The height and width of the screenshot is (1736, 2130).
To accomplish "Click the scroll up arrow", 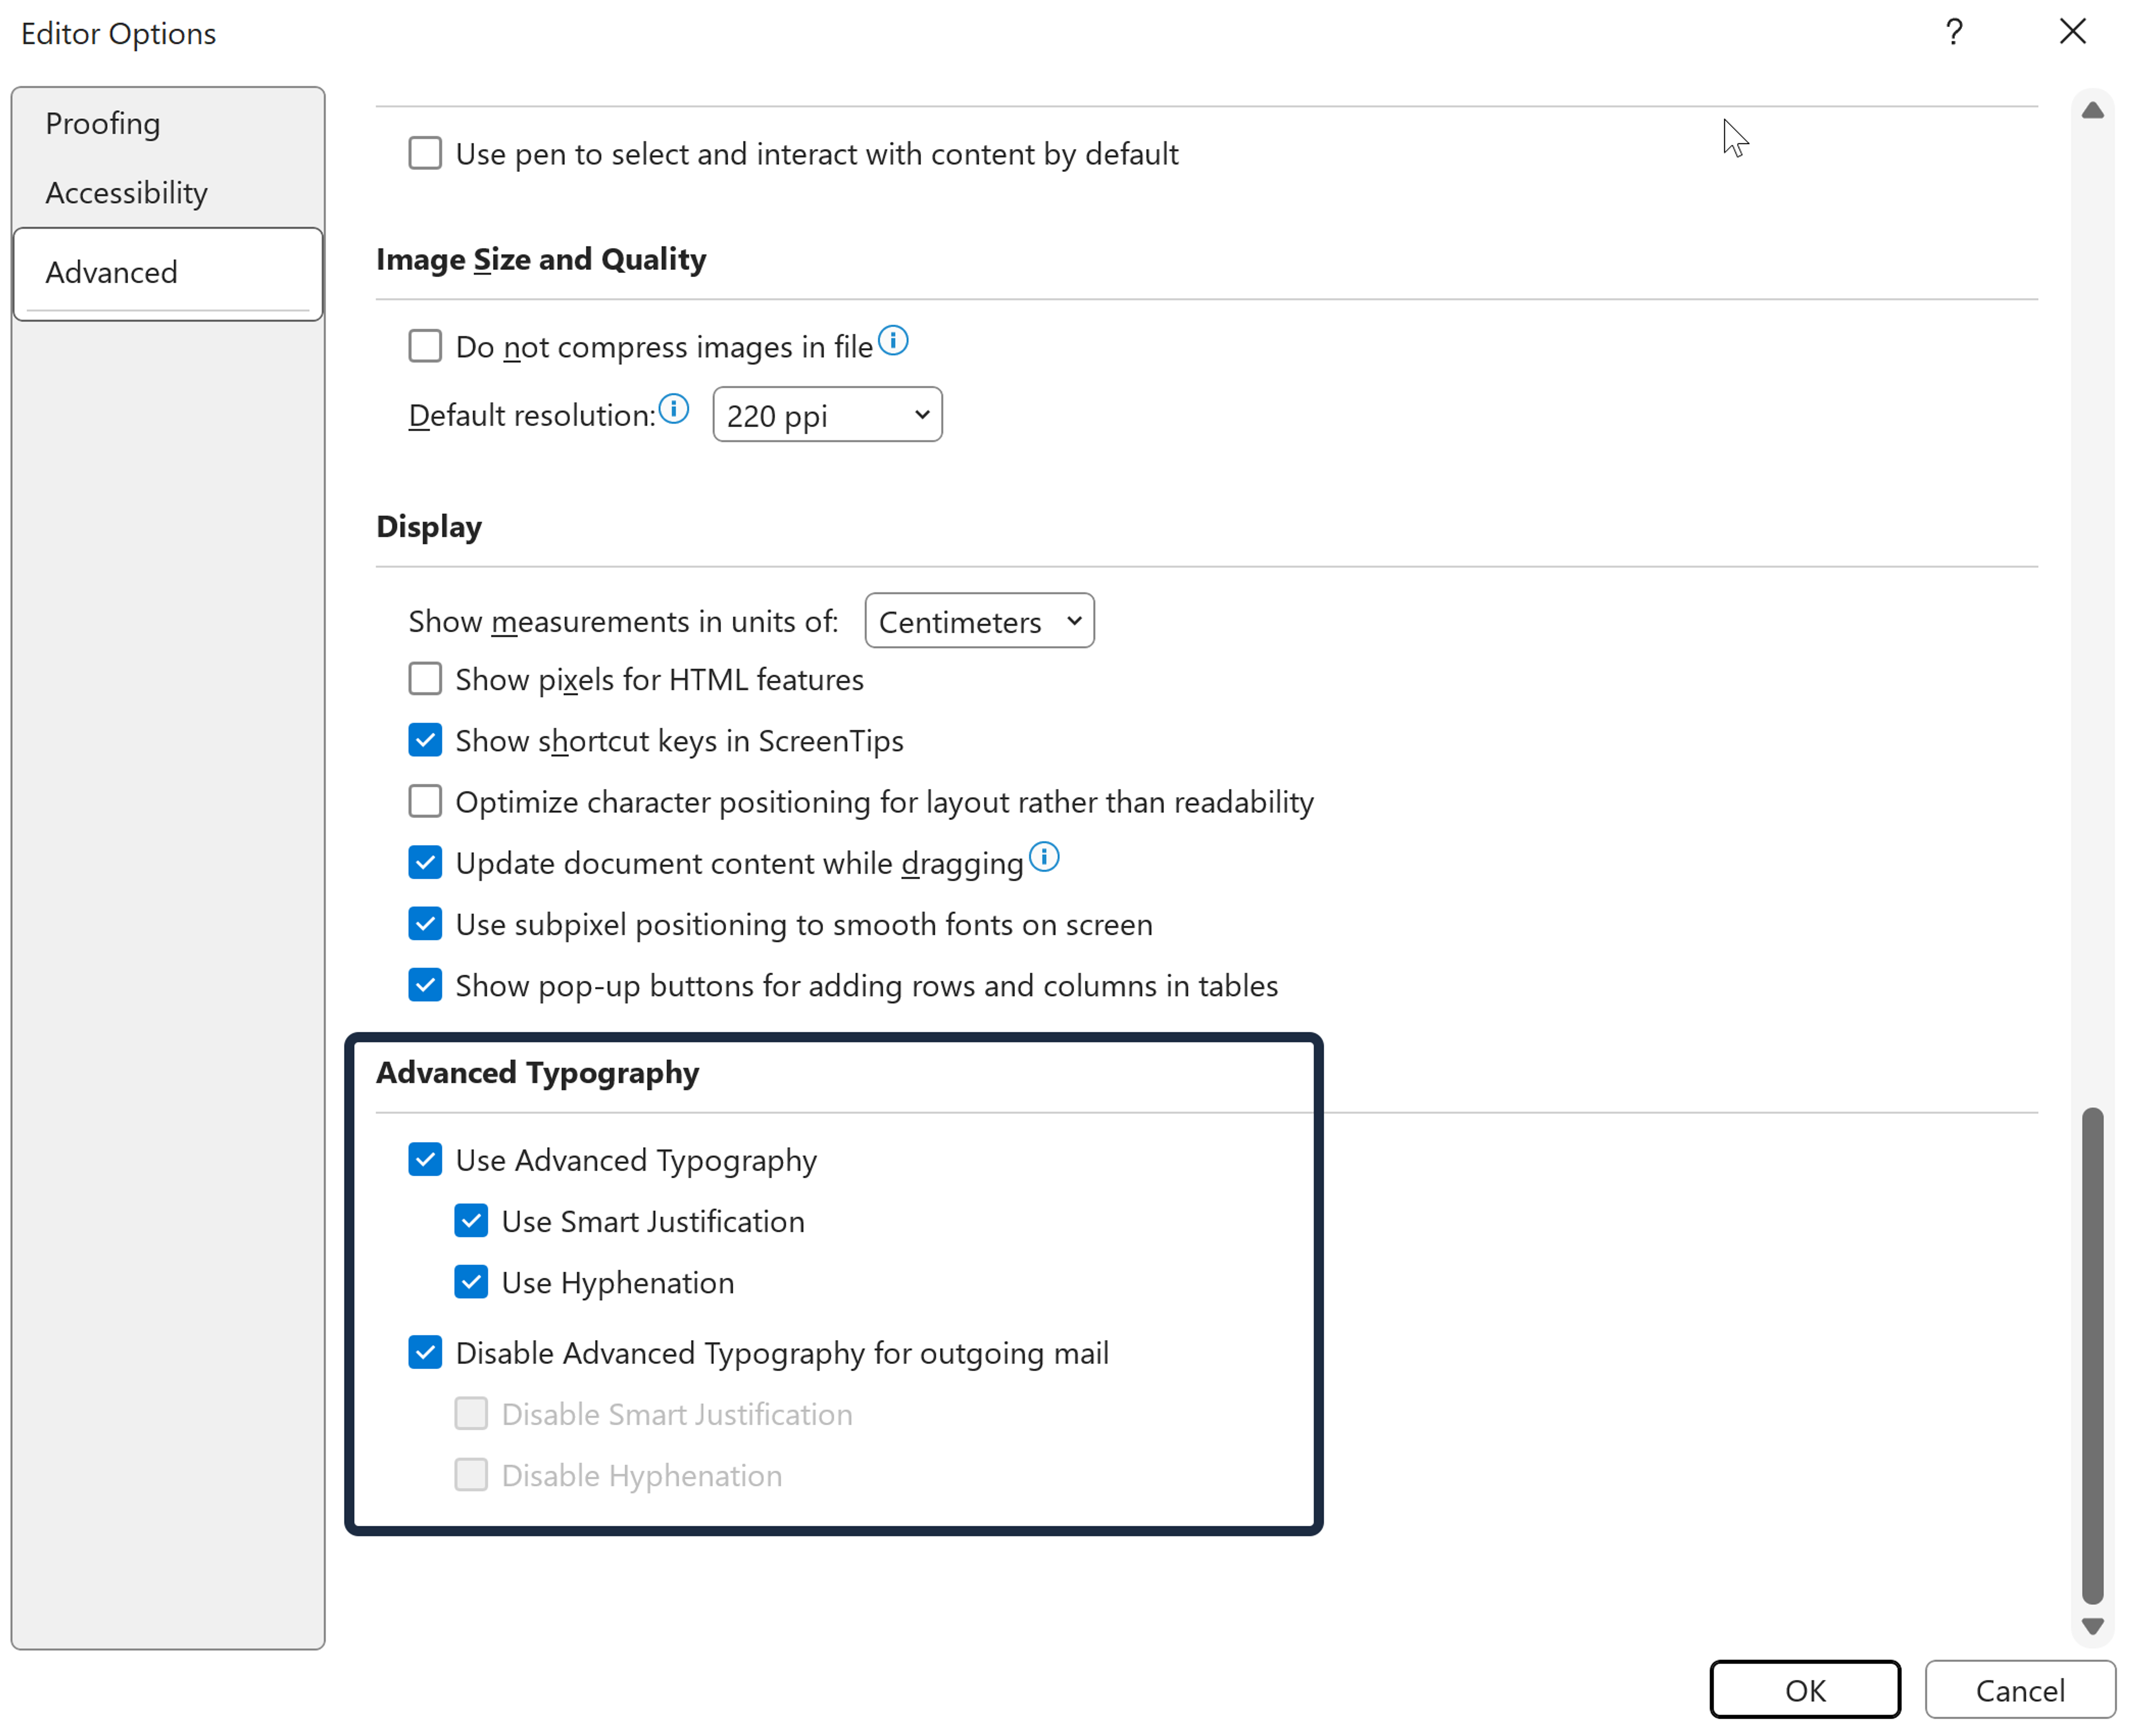I will pos(2092,111).
